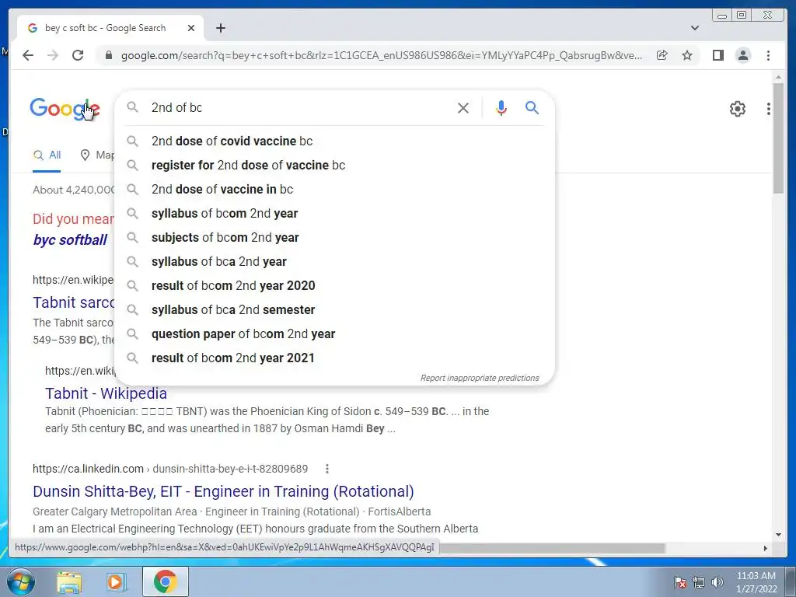796x597 pixels.
Task: Launch media player from taskbar
Action: [116, 581]
